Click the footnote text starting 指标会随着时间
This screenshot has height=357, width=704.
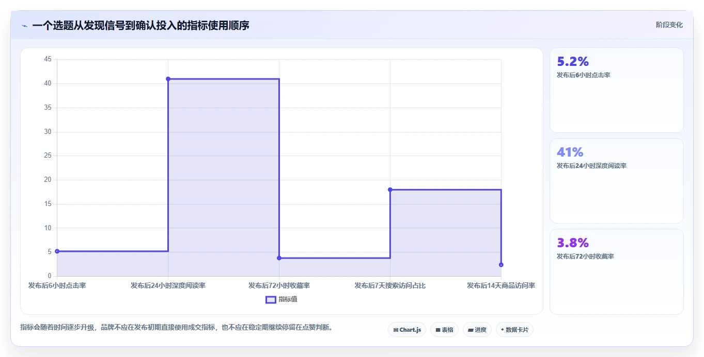click(176, 328)
